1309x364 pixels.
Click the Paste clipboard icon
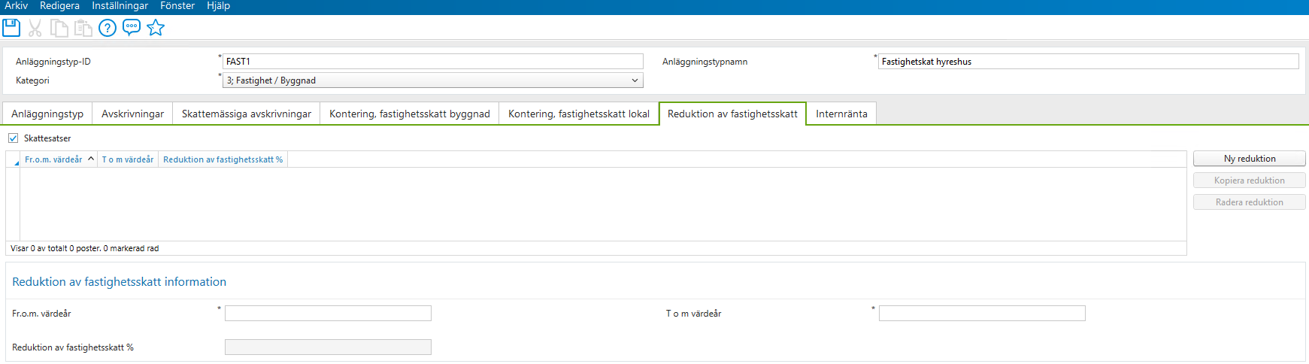83,28
